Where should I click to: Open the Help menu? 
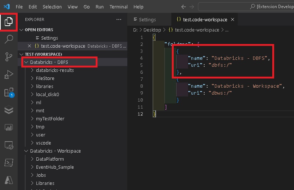point(138,7)
